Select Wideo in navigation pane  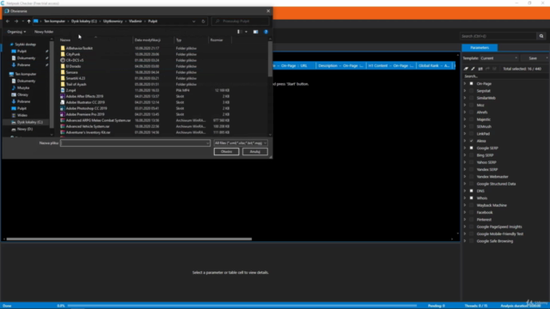tap(22, 115)
